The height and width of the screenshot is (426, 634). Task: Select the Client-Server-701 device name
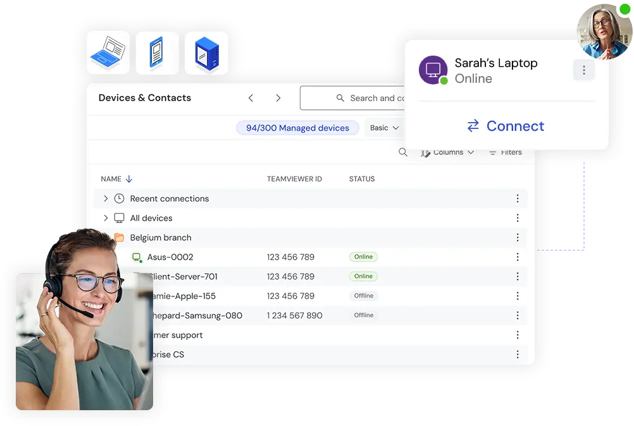point(185,277)
